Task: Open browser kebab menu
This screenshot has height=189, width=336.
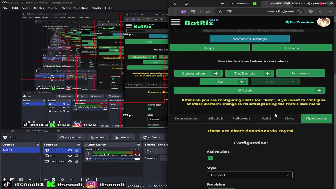Action: [174, 12]
